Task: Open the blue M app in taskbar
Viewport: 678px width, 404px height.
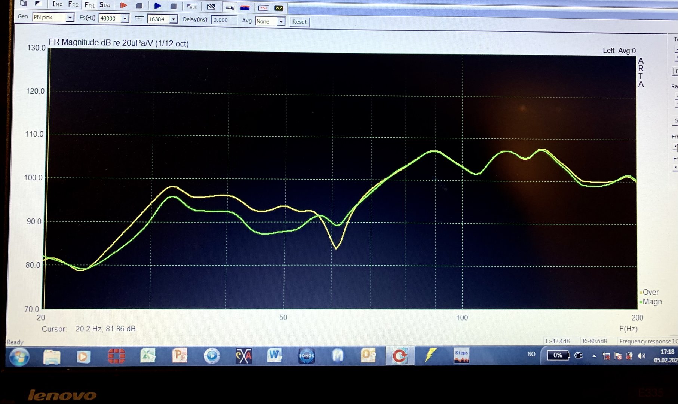Action: (x=337, y=355)
